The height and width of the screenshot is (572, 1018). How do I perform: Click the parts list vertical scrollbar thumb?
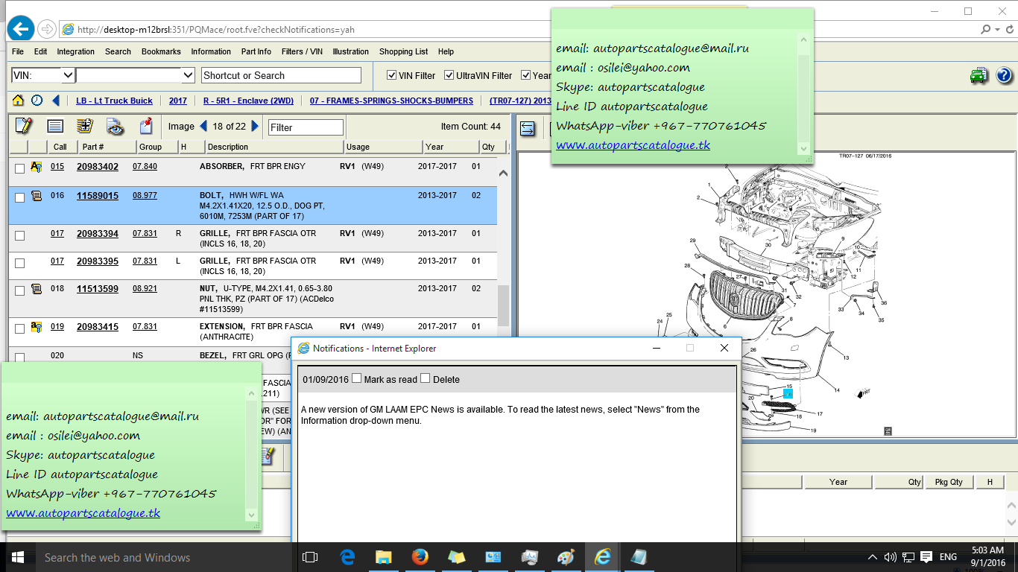(x=503, y=305)
